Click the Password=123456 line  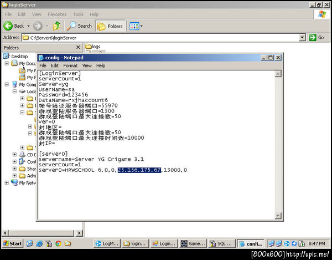point(63,95)
